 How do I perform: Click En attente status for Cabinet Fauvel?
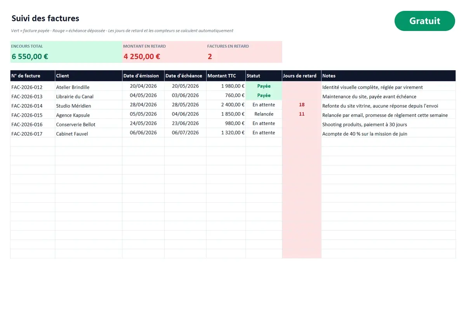tap(264, 133)
